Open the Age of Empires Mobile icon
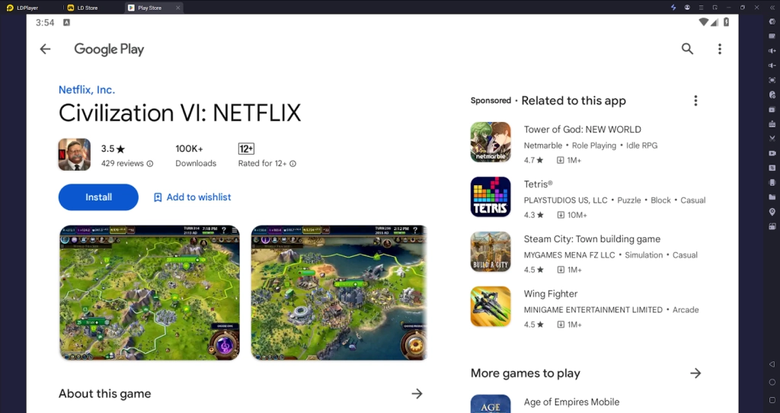Screen dimensions: 780x413 491,404
